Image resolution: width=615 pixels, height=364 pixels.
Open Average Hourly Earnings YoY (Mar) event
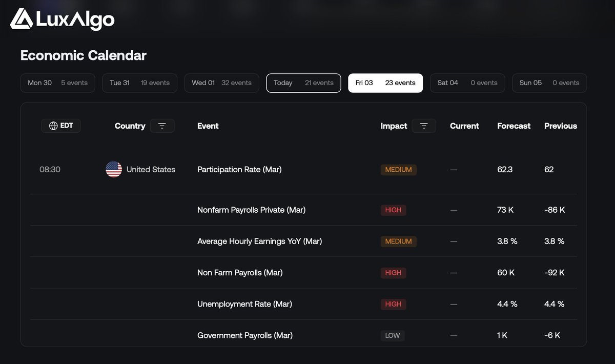pos(259,241)
